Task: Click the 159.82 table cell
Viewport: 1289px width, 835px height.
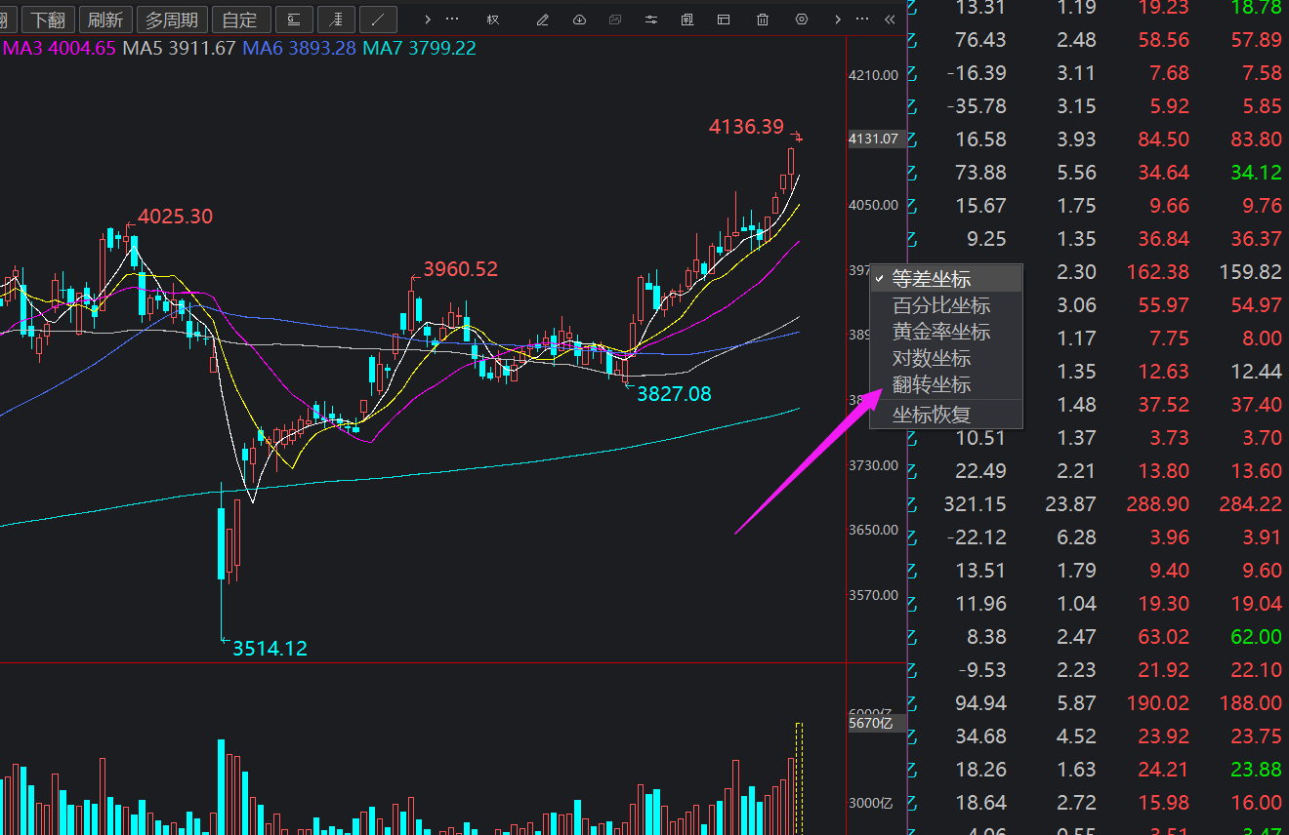Action: click(1250, 272)
